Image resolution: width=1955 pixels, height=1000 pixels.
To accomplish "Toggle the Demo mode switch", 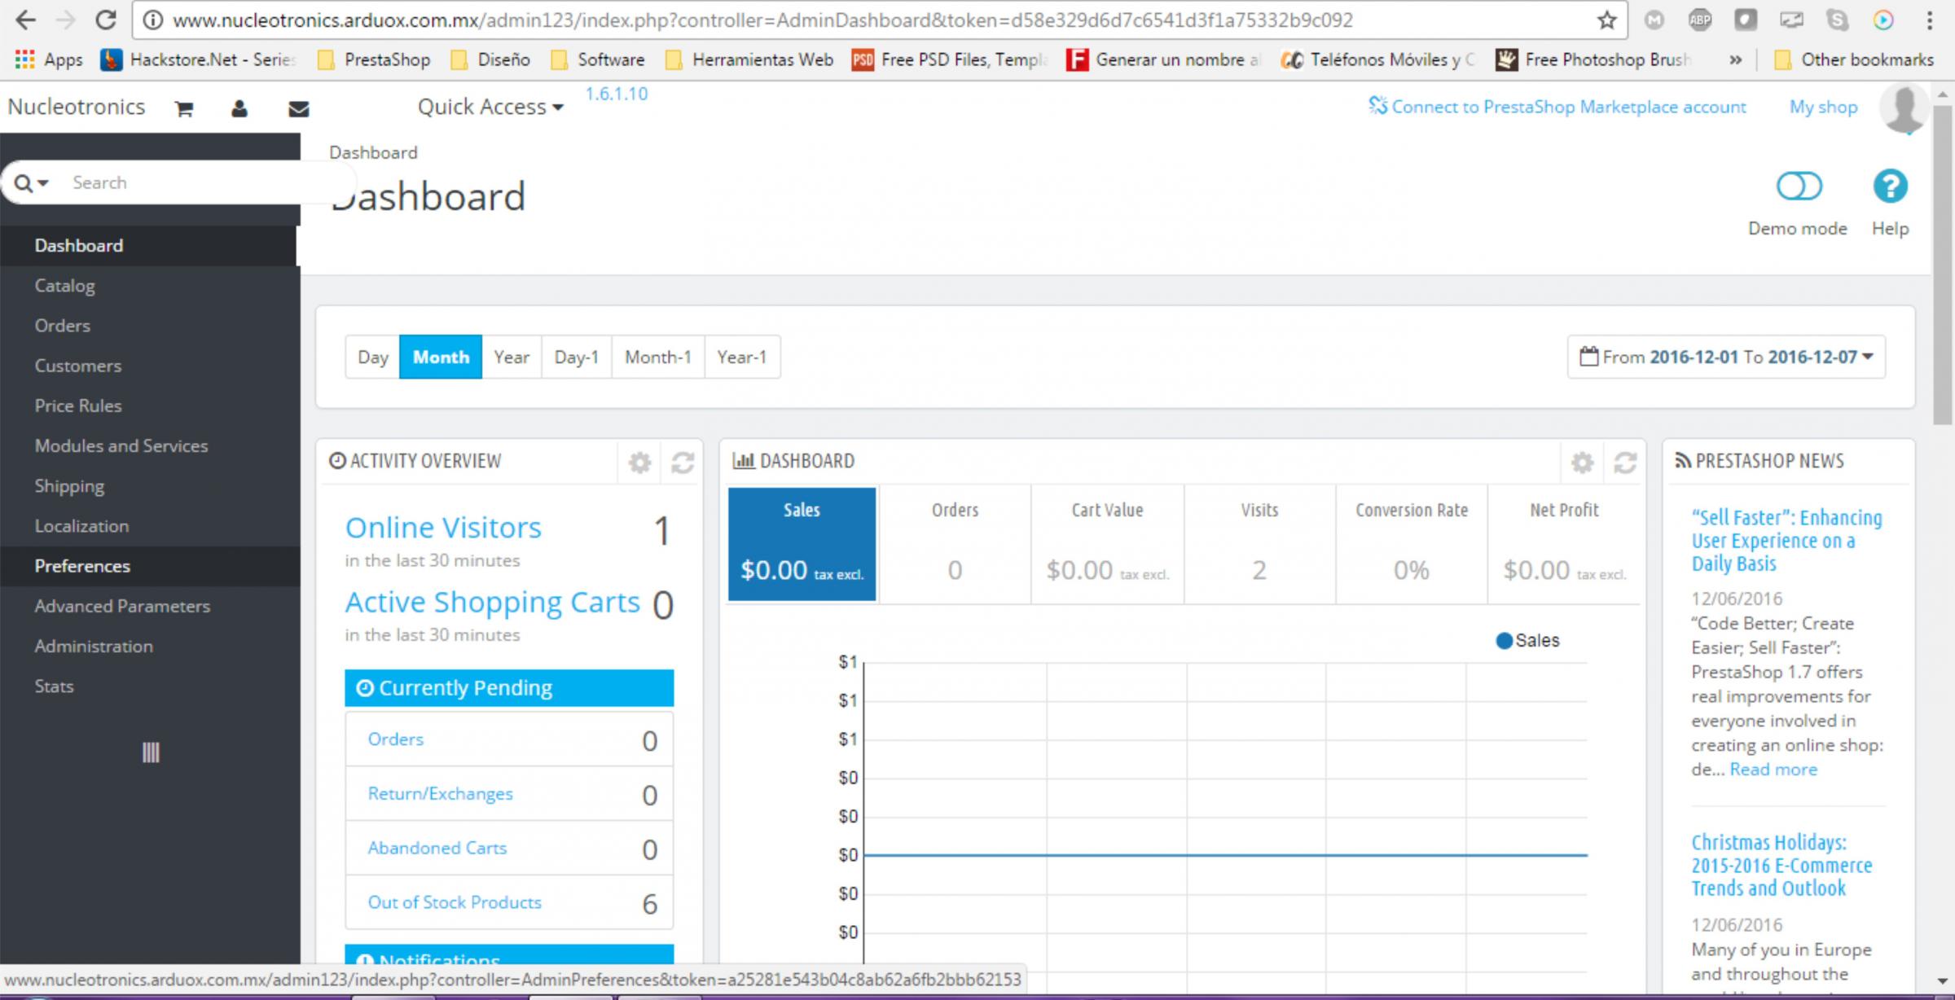I will tap(1799, 186).
